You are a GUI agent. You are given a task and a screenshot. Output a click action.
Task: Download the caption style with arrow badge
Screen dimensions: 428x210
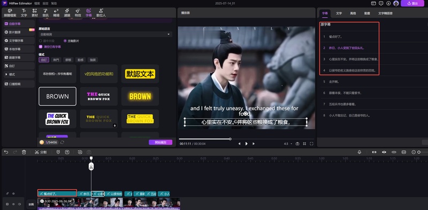coord(115,126)
